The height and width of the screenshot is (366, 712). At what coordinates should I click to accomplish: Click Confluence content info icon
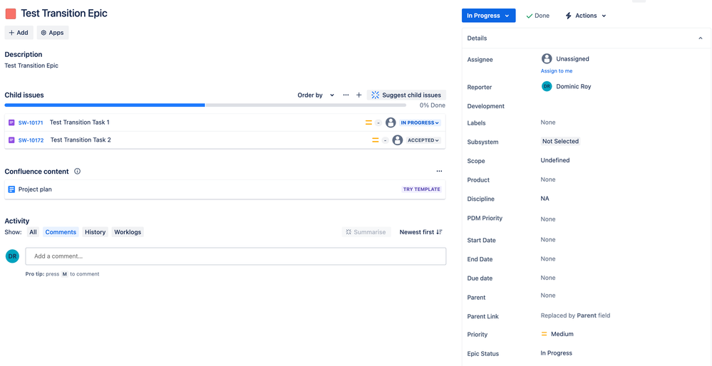tap(77, 172)
